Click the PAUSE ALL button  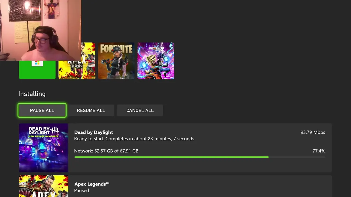pyautogui.click(x=42, y=110)
